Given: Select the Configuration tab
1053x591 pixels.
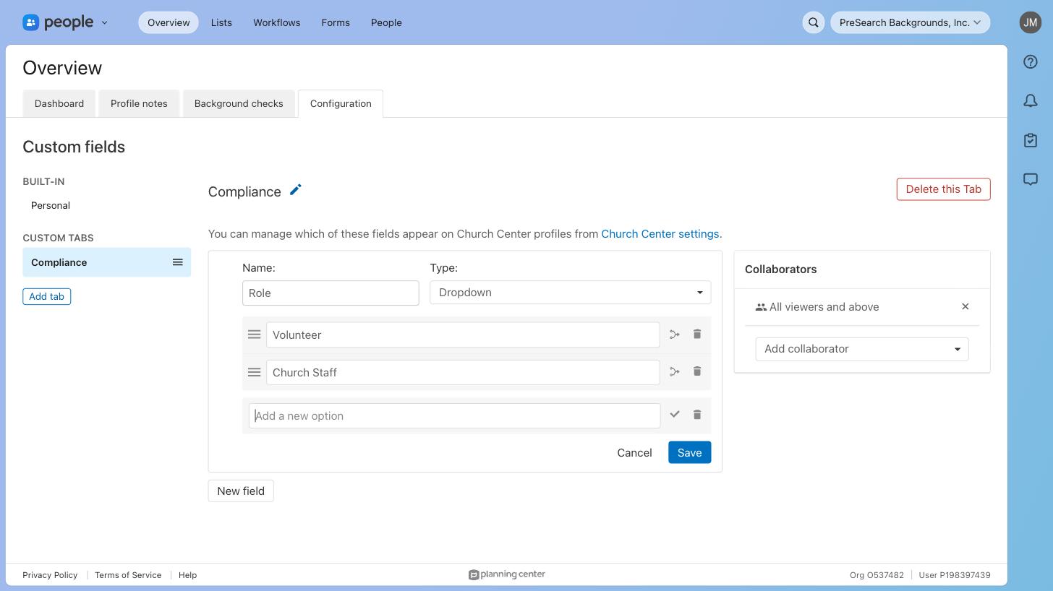Looking at the screenshot, I should coord(341,103).
